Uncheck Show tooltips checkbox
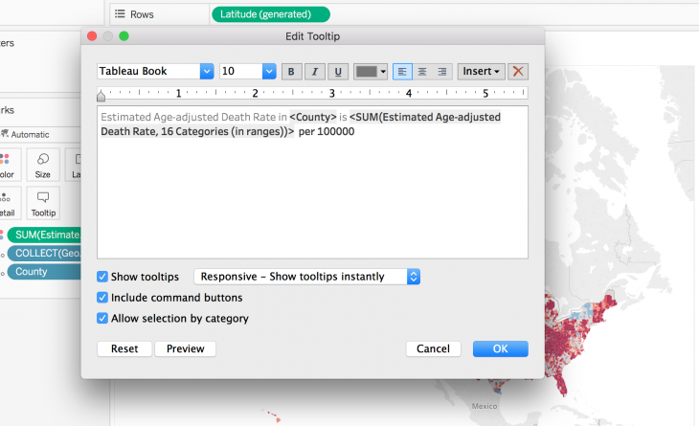Screen dimensions: 699x426 click(102, 277)
